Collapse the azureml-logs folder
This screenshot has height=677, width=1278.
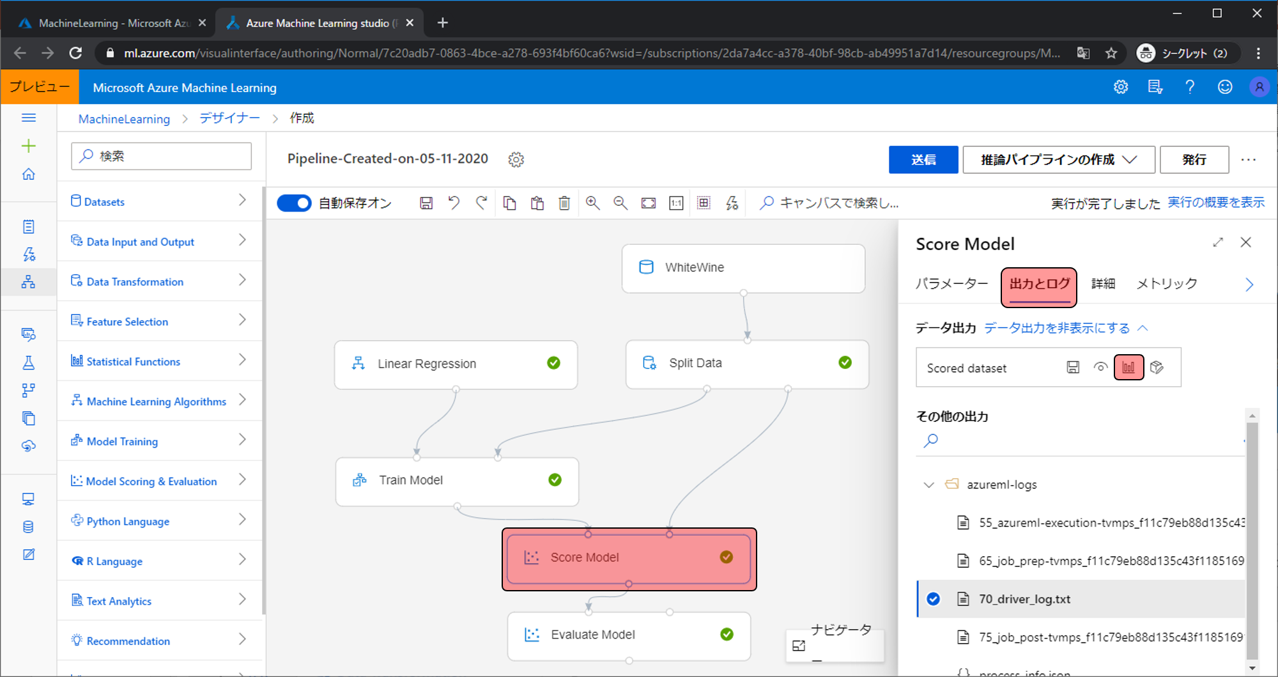pos(929,485)
